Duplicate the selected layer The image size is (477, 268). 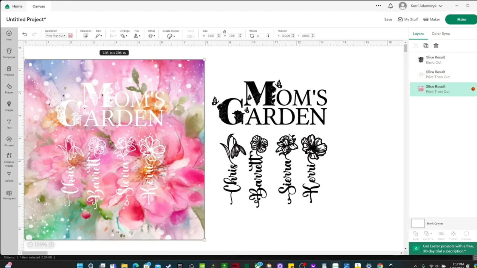tap(426, 46)
